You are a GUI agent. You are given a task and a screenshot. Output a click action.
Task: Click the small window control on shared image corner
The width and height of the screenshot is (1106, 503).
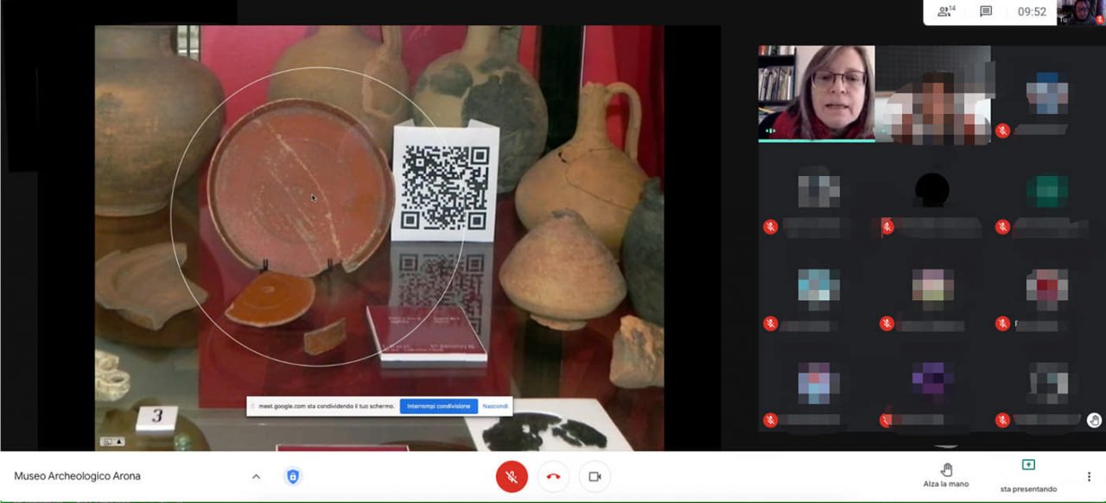(112, 442)
